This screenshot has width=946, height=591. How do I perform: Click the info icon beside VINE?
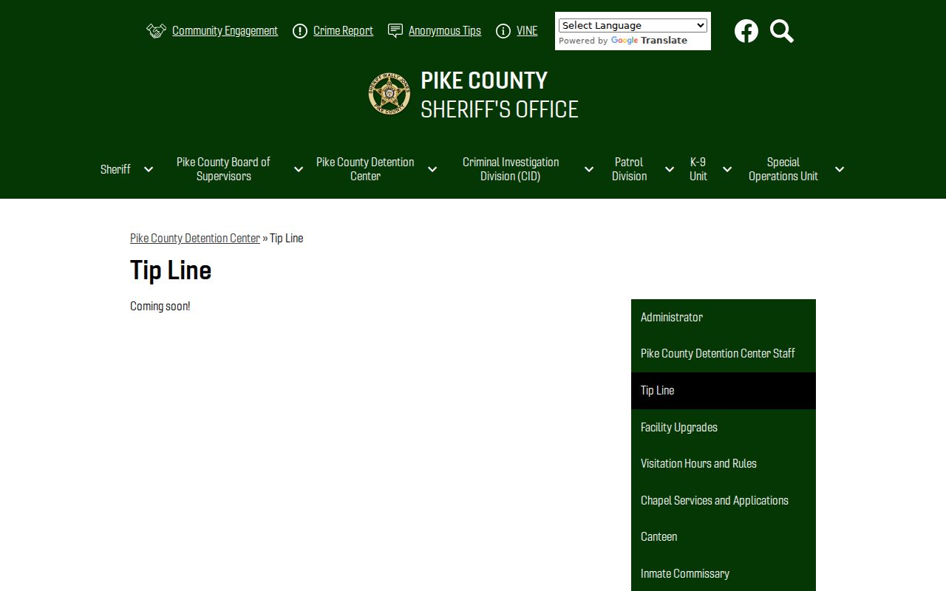coord(503,31)
